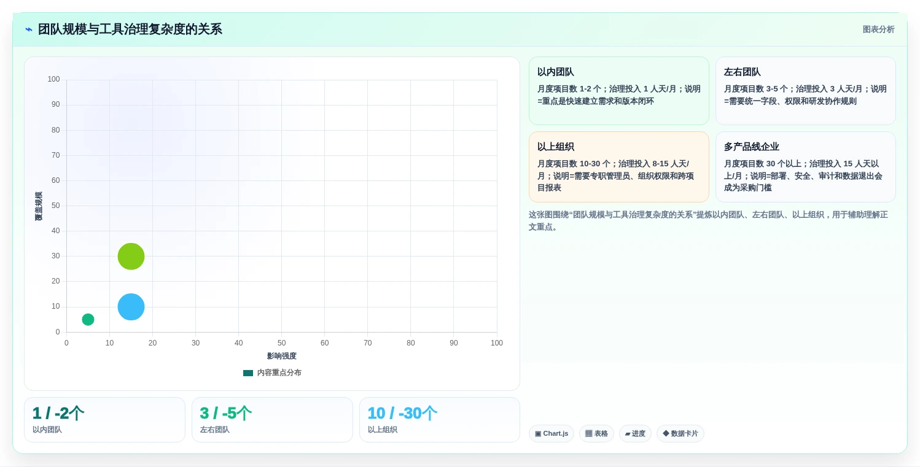Click the 图表分析 label in header
920x467 pixels.
pos(878,29)
